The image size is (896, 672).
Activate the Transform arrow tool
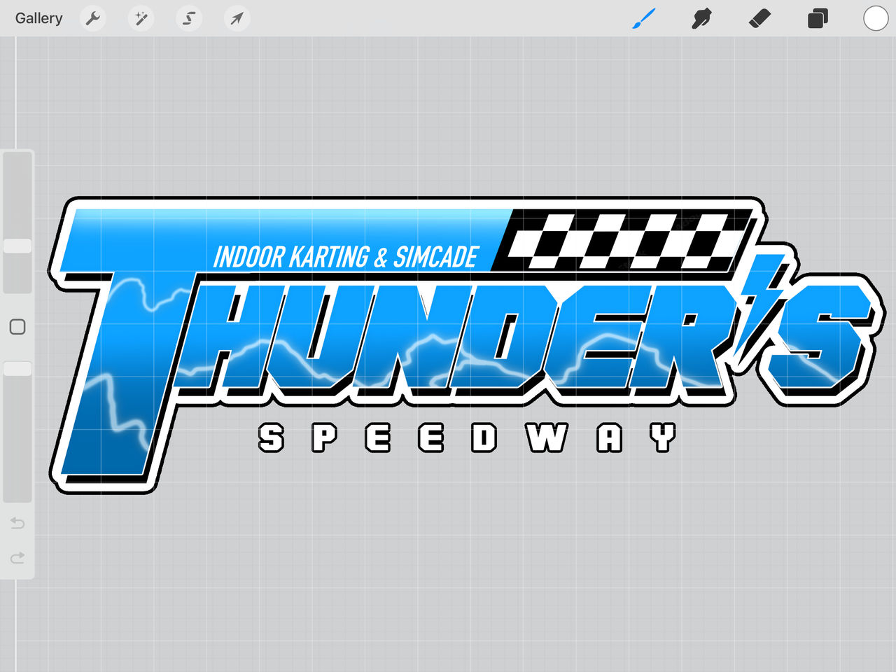pyautogui.click(x=236, y=18)
